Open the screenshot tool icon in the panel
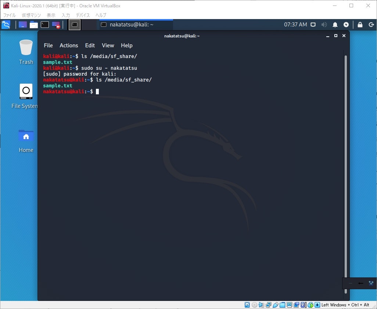Viewport: 377px width, 309px height. 56,25
